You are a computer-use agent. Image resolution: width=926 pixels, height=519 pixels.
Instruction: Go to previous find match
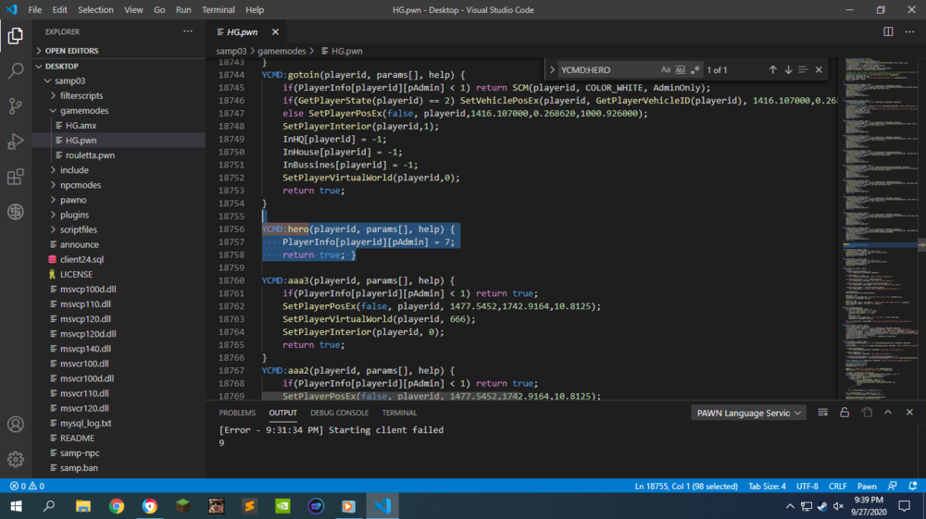click(772, 69)
